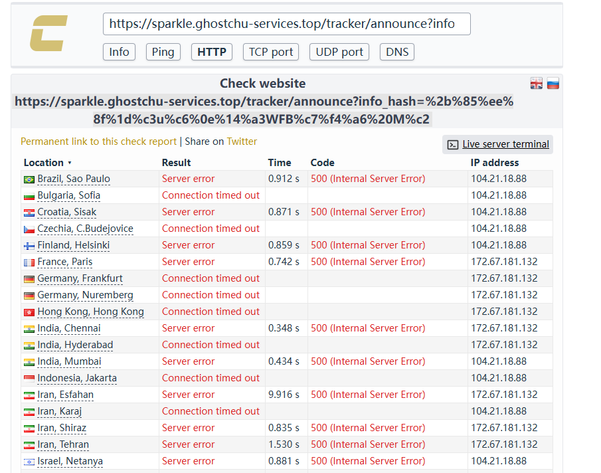Open the France, Paris location link
The height and width of the screenshot is (473, 601).
pos(64,262)
